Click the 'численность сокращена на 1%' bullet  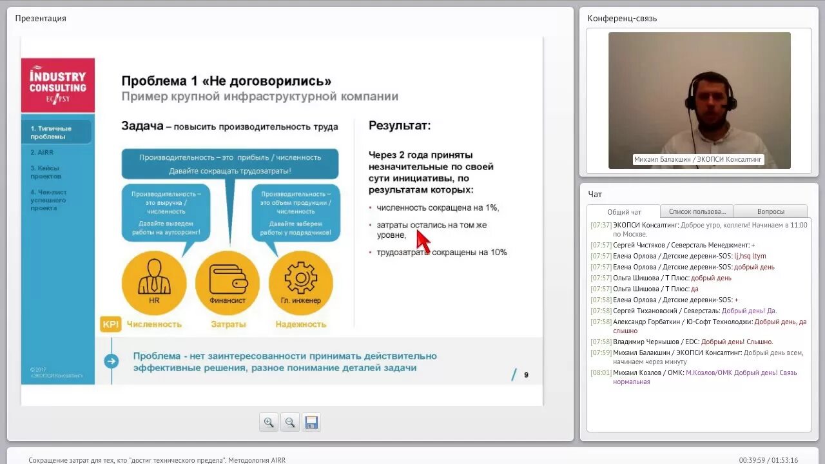438,208
